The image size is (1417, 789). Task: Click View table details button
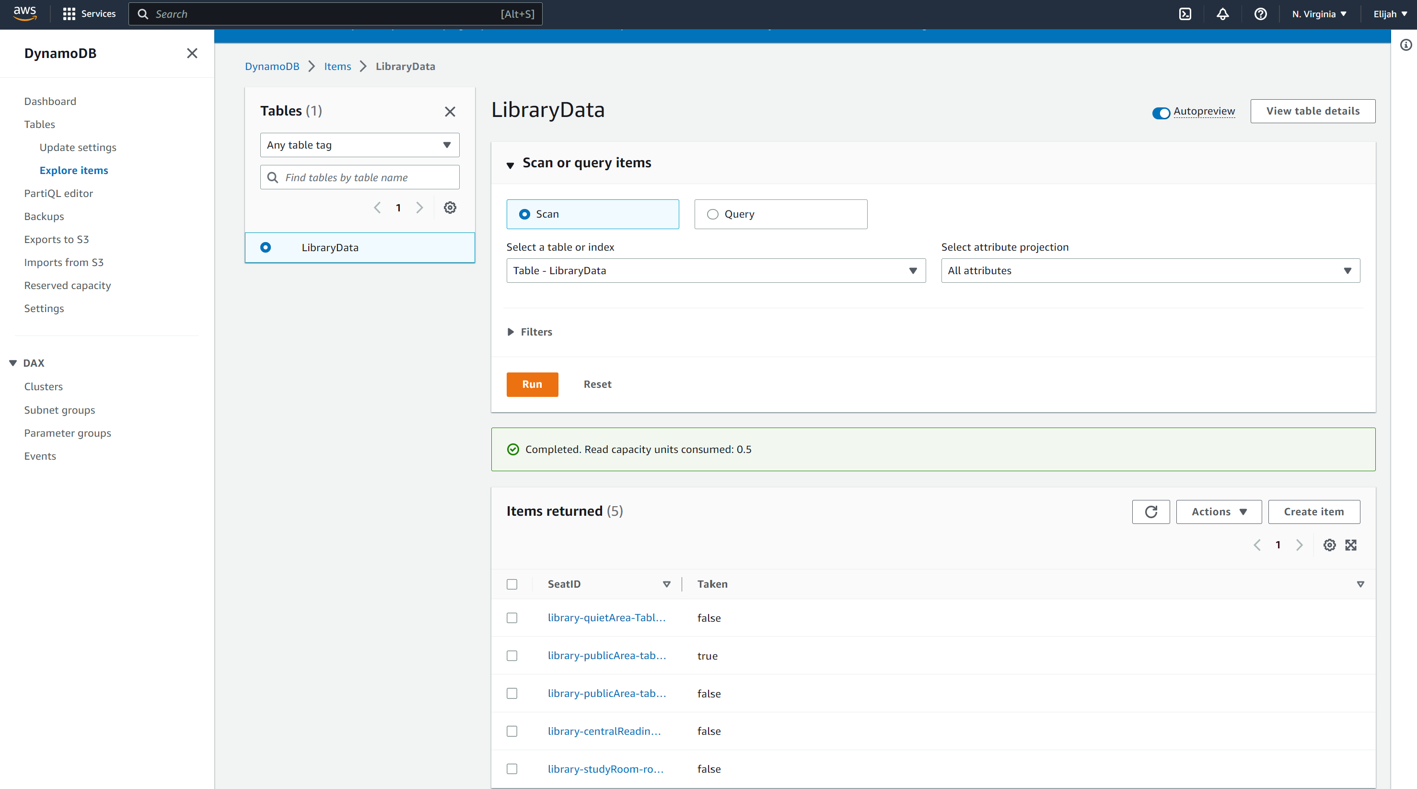coord(1312,111)
